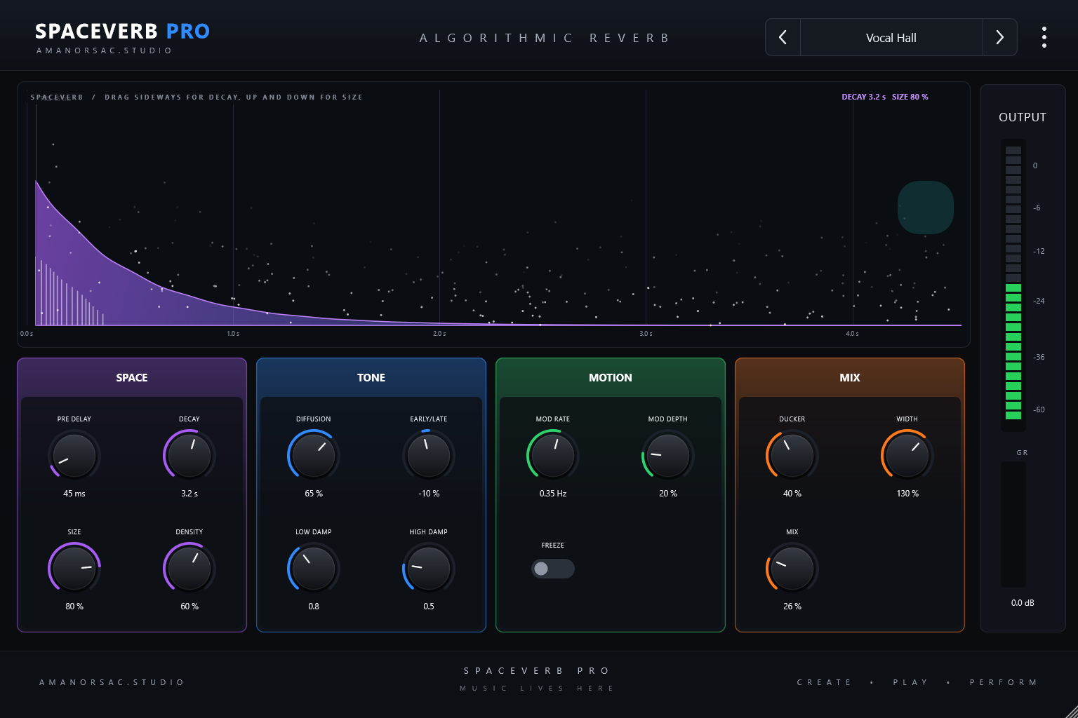Go to the next preset with right chevron
This screenshot has height=718, width=1078.
point(999,37)
